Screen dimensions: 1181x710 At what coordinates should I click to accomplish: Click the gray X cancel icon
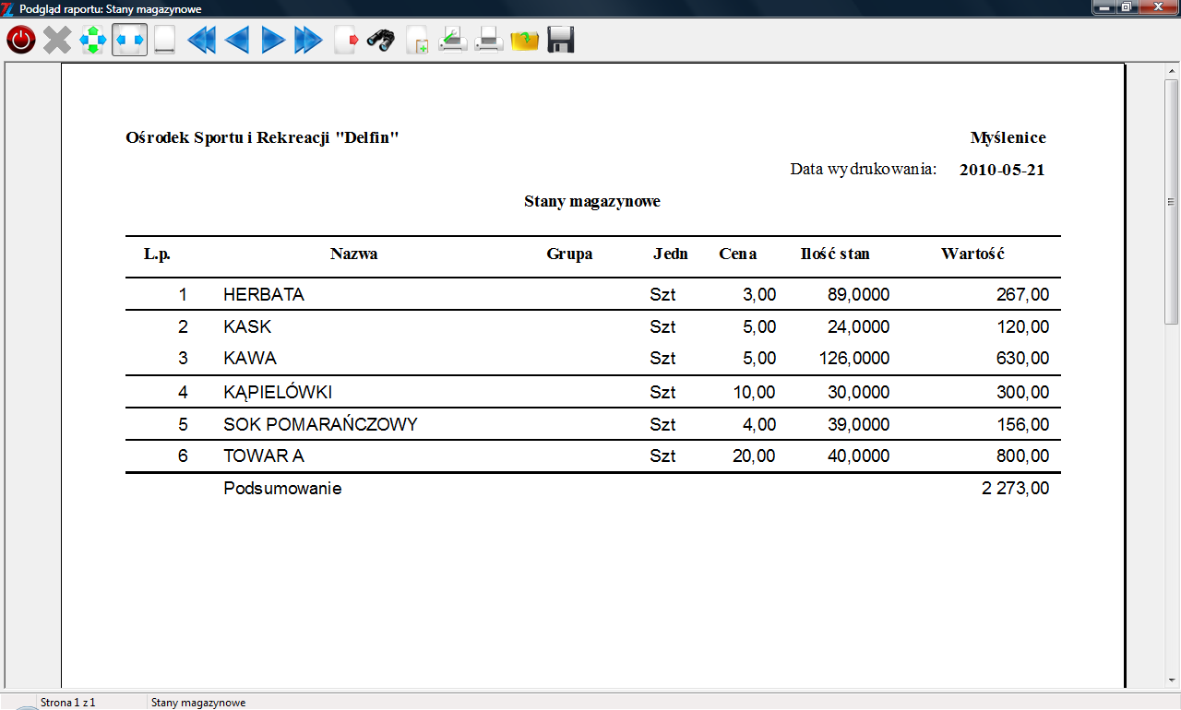[57, 40]
